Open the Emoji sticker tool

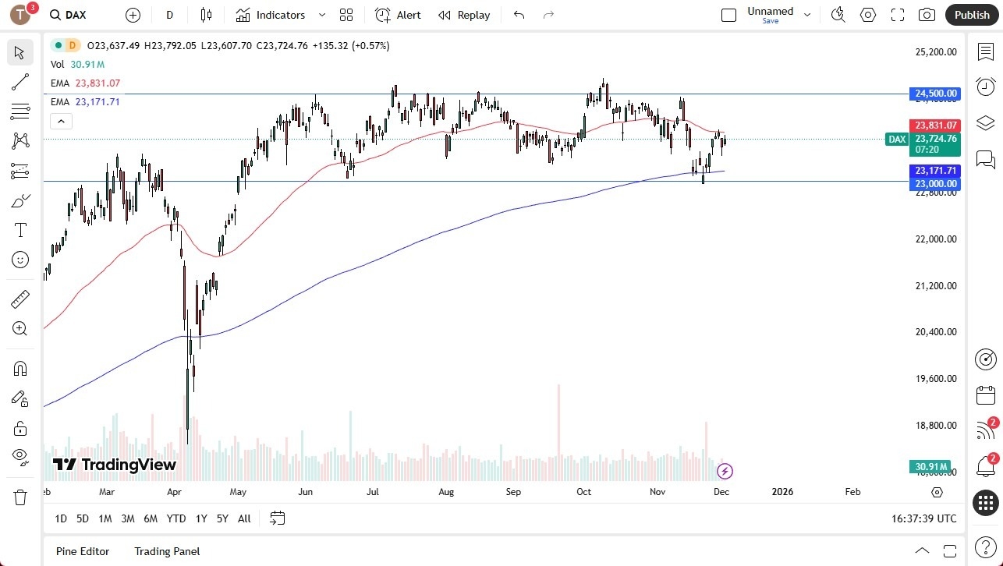(x=20, y=259)
